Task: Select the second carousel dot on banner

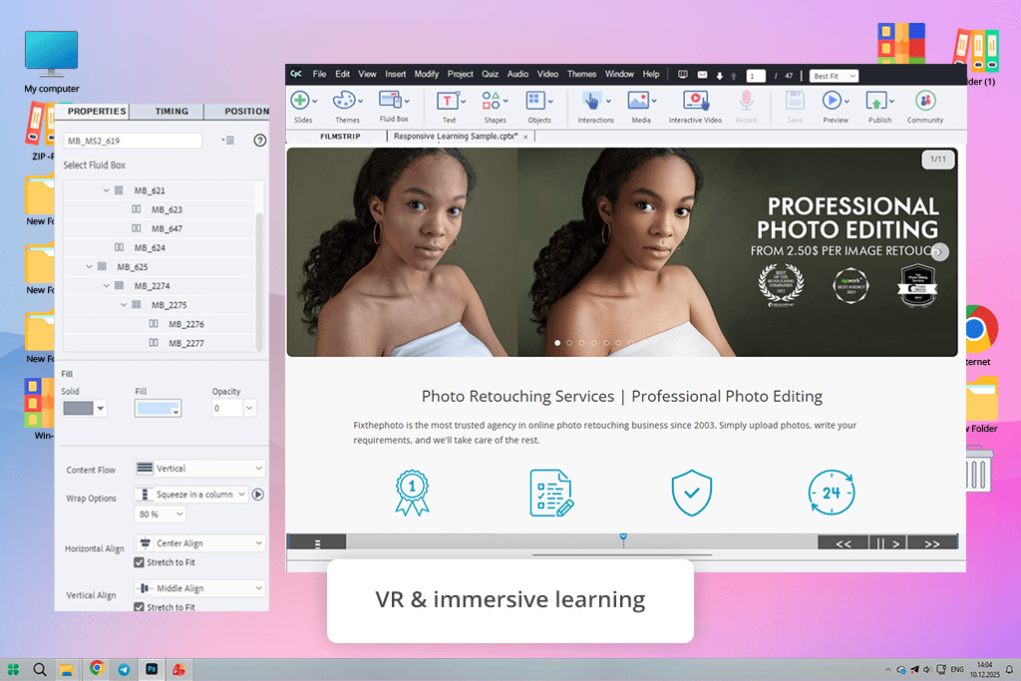Action: [x=569, y=342]
